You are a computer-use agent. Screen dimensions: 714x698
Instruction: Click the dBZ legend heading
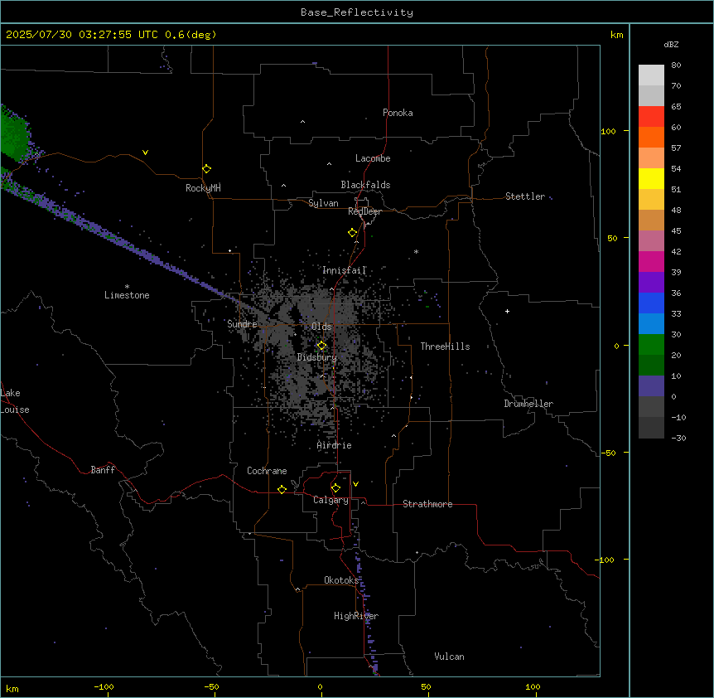tap(671, 44)
